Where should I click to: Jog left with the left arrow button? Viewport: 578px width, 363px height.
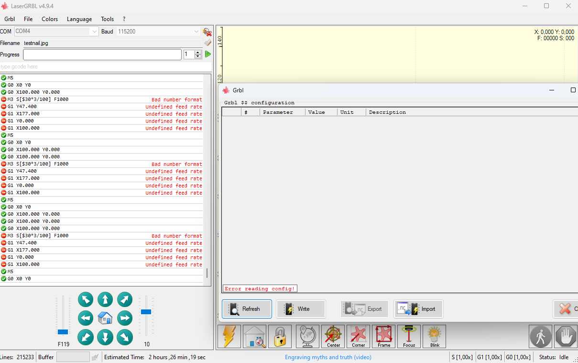click(86, 318)
